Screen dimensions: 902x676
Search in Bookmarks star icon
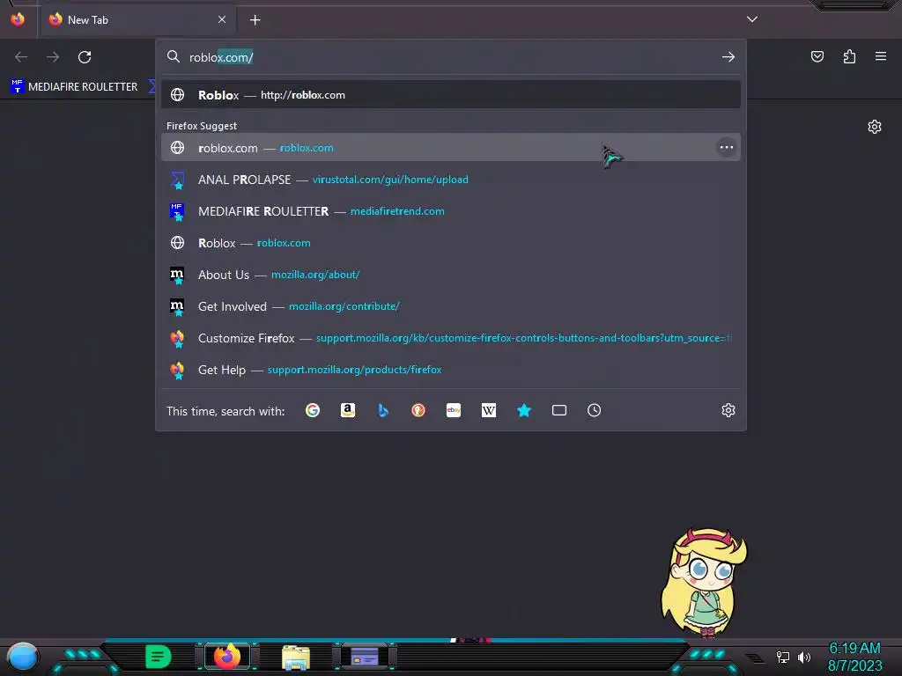point(523,410)
